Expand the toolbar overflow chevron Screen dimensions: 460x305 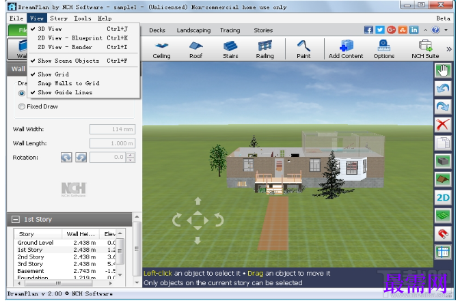coord(449,49)
